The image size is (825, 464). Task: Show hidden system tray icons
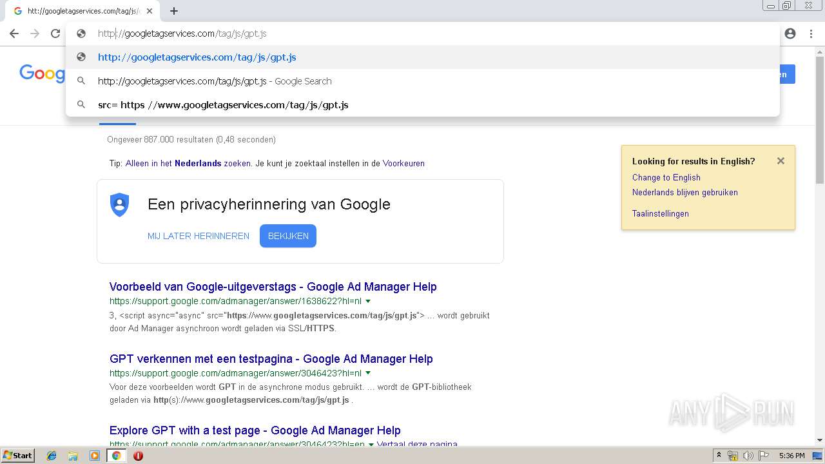click(719, 456)
